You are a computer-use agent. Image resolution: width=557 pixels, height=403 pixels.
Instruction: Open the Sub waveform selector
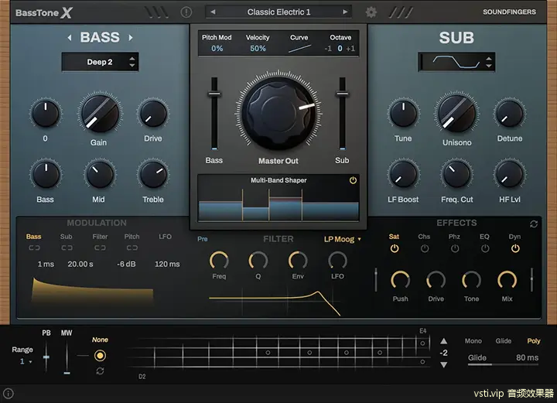tap(456, 62)
